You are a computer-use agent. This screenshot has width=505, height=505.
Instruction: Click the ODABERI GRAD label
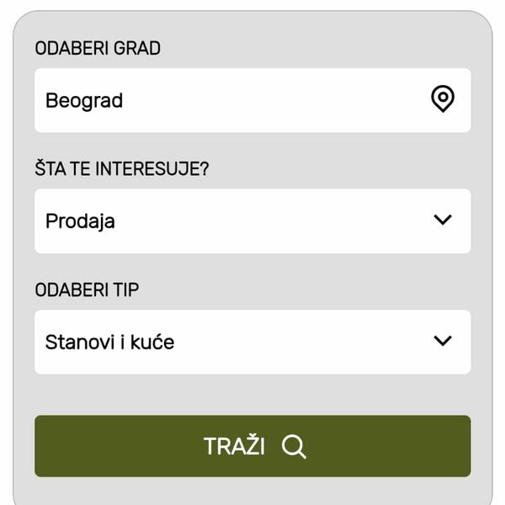[x=98, y=48]
